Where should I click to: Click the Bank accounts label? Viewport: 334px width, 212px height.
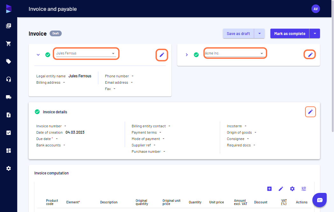(48, 145)
